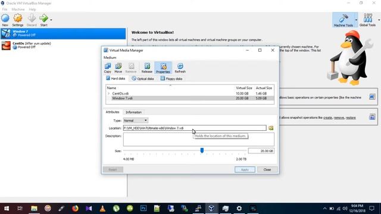The image size is (381, 214).
Task: Select the Window 7 virtual machine
Action: 63,33
